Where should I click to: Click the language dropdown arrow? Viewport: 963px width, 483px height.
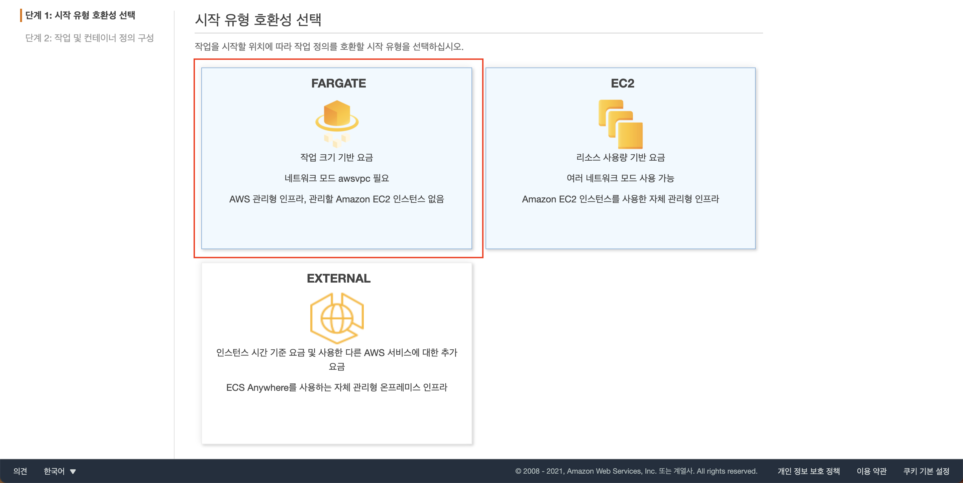73,471
